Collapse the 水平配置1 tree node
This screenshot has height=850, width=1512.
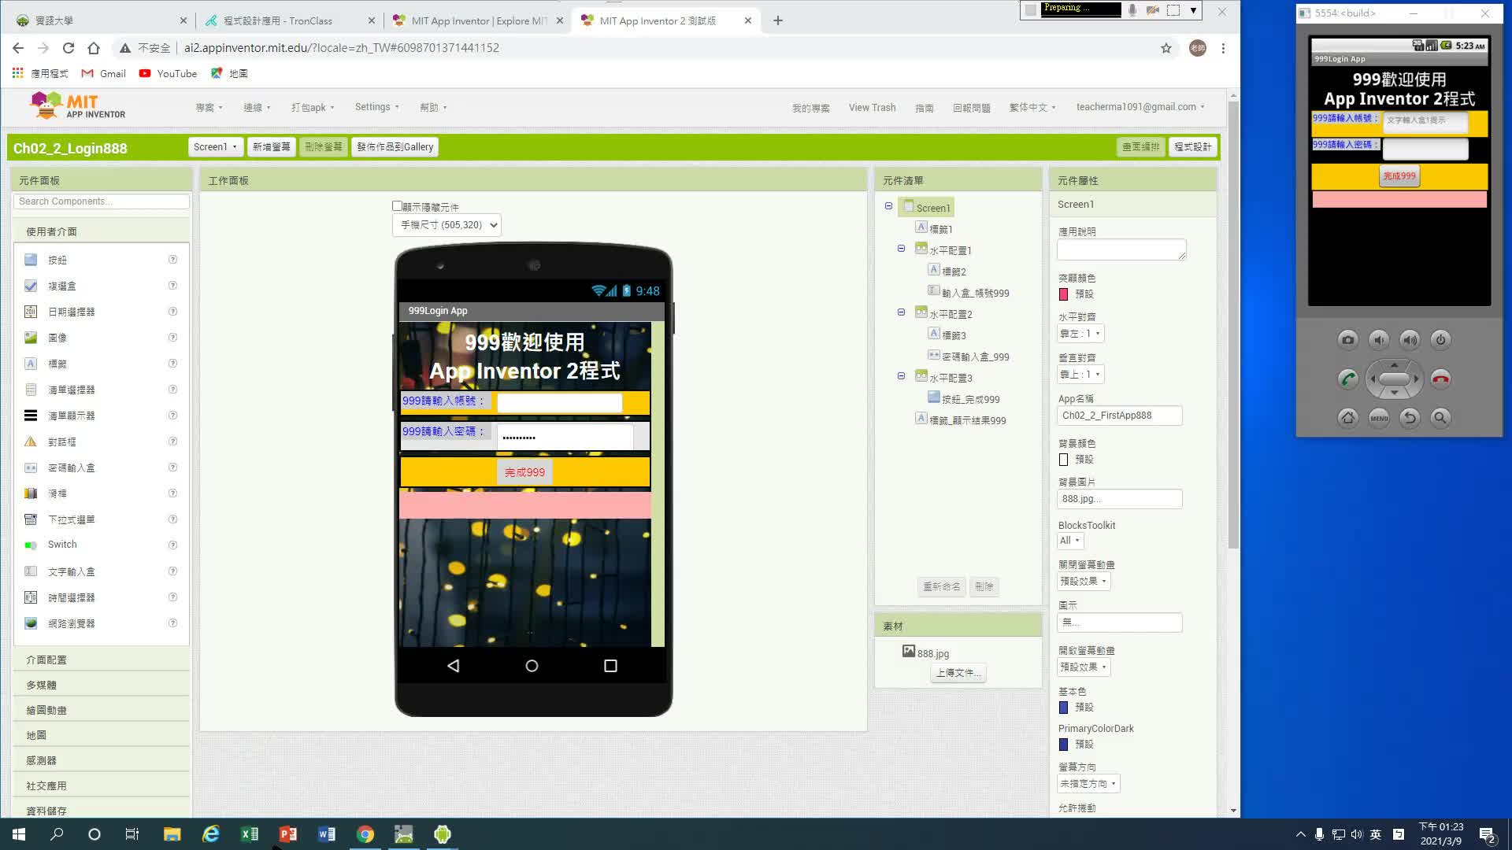(901, 249)
